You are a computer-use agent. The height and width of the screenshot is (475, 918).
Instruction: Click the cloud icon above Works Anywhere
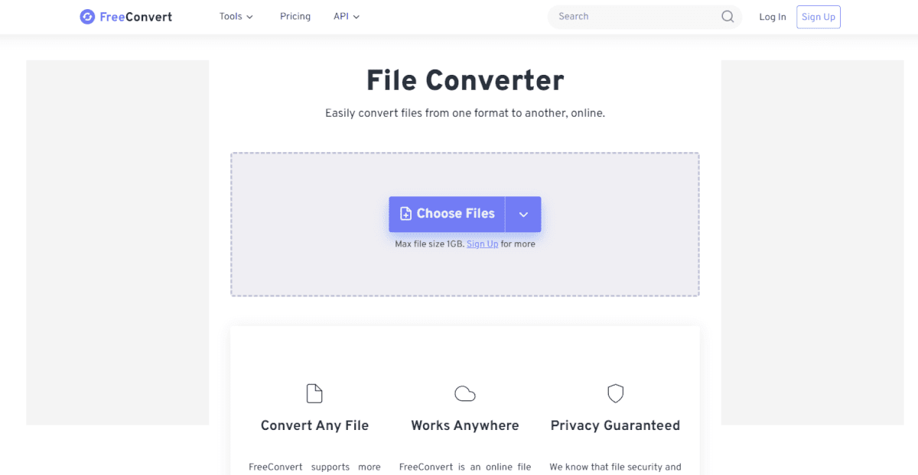point(465,393)
